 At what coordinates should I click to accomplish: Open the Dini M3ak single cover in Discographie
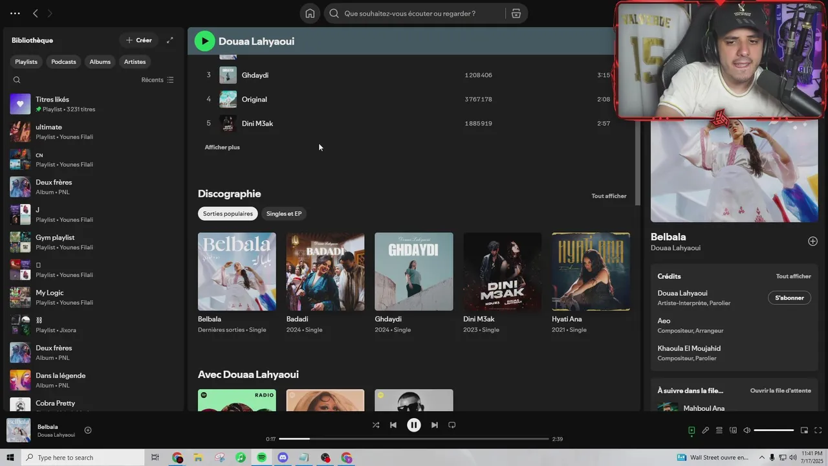(502, 272)
